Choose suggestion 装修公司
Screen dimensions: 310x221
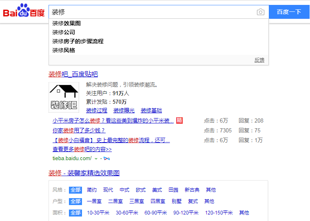(64, 32)
